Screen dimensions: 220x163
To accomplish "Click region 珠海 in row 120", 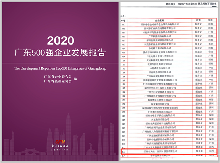I will coord(211,99).
